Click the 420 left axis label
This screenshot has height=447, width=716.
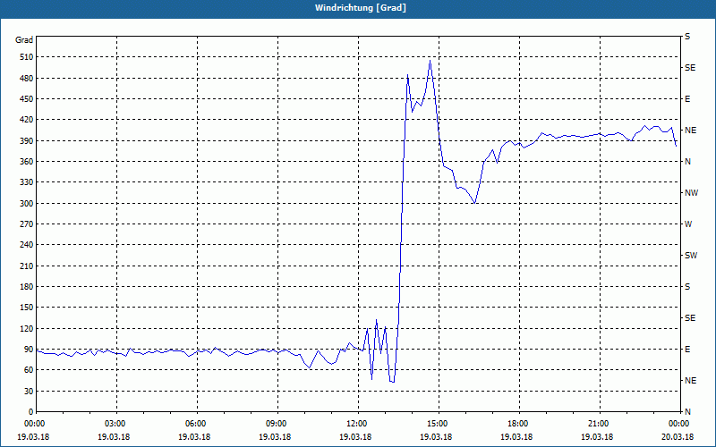(x=27, y=120)
